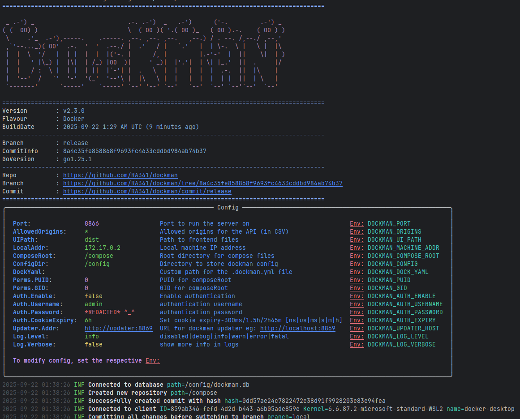Select Env: label beside DOCKMAN_LOG_LEVEL

tap(357, 337)
